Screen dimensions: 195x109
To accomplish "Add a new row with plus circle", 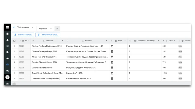I will coord(14,84).
